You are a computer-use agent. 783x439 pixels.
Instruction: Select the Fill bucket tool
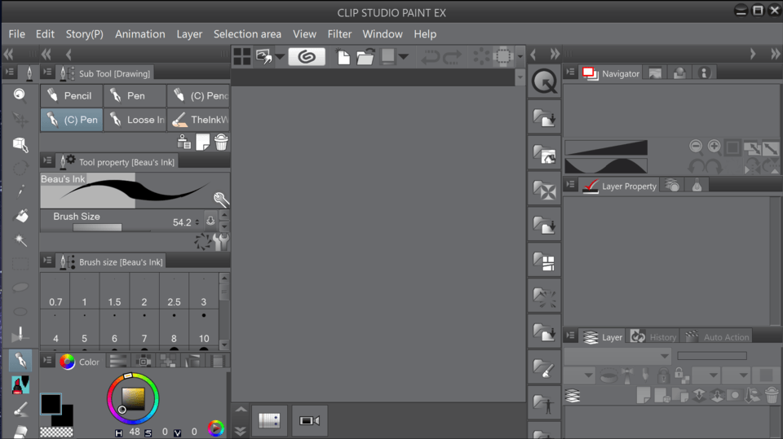click(x=21, y=216)
